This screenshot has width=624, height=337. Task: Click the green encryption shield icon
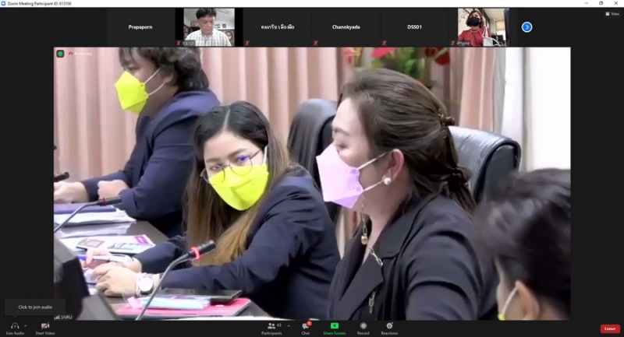point(60,54)
